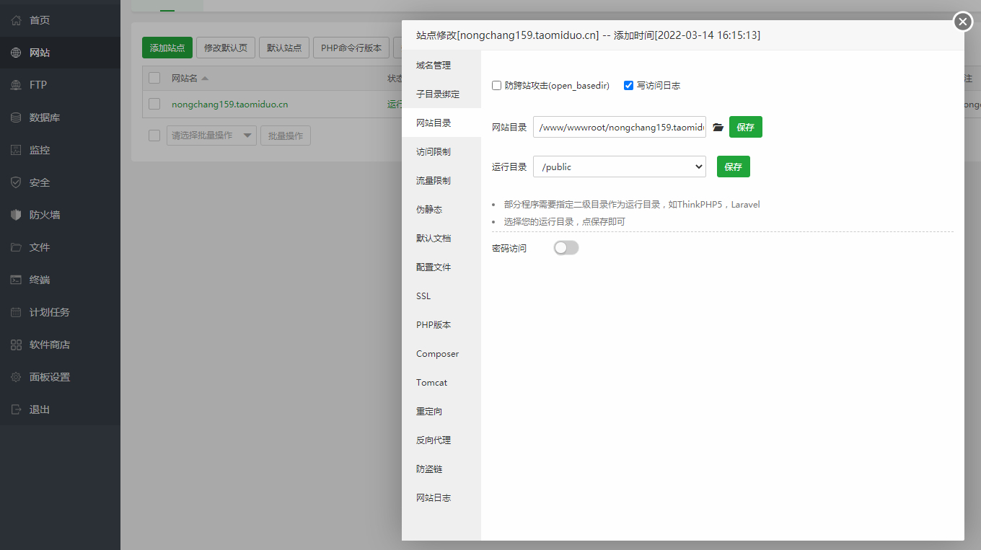
Task: Open the FTP sidebar icon
Action: point(16,85)
